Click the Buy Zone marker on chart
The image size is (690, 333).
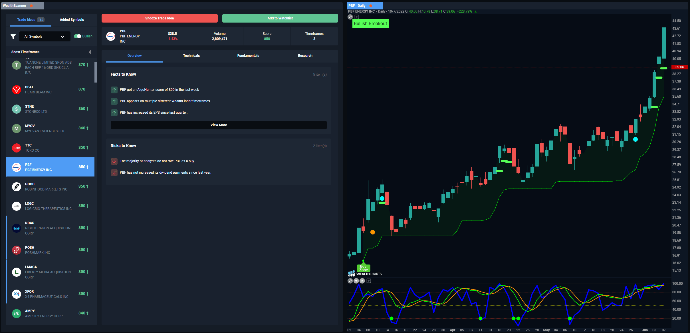pos(363,268)
